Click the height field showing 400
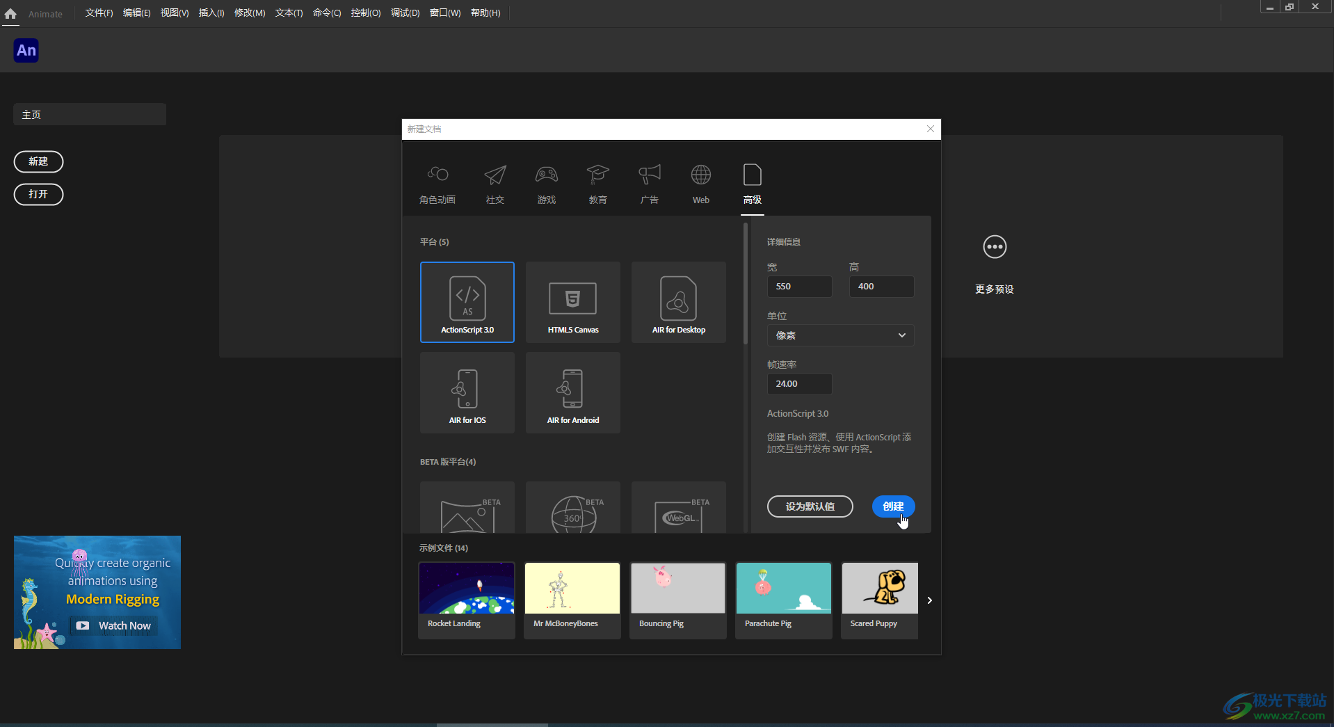 (x=881, y=287)
